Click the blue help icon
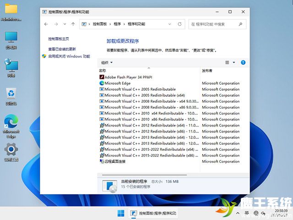This screenshot has height=220, width=293. [243, 62]
